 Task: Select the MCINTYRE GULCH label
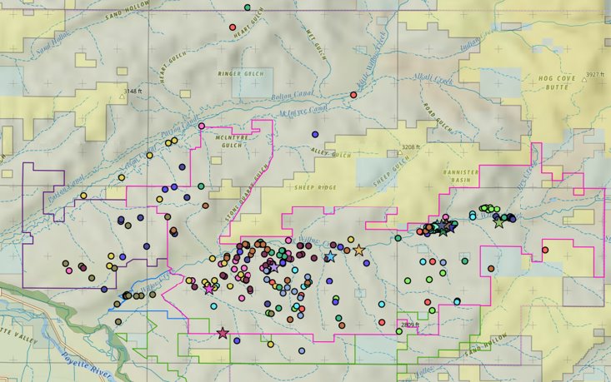click(232, 141)
